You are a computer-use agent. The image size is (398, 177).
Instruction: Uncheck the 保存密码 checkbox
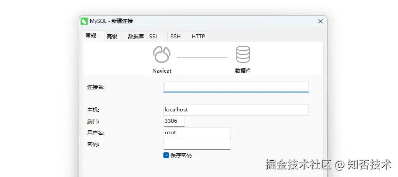click(x=166, y=155)
